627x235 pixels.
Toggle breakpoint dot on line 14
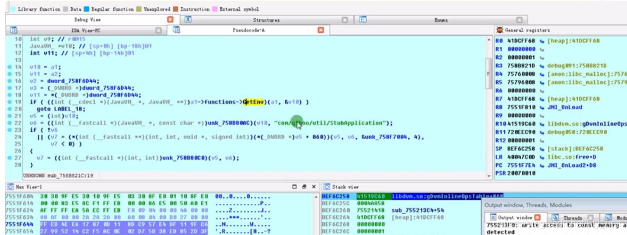[x=9, y=67]
